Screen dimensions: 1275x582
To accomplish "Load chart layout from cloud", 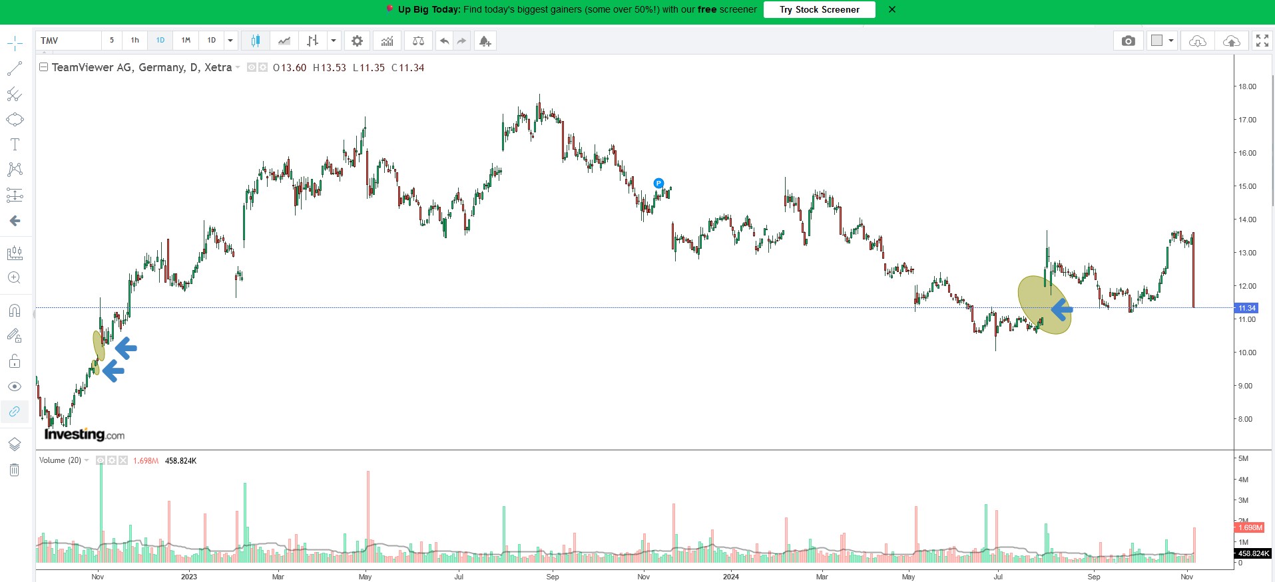I will (x=1198, y=41).
